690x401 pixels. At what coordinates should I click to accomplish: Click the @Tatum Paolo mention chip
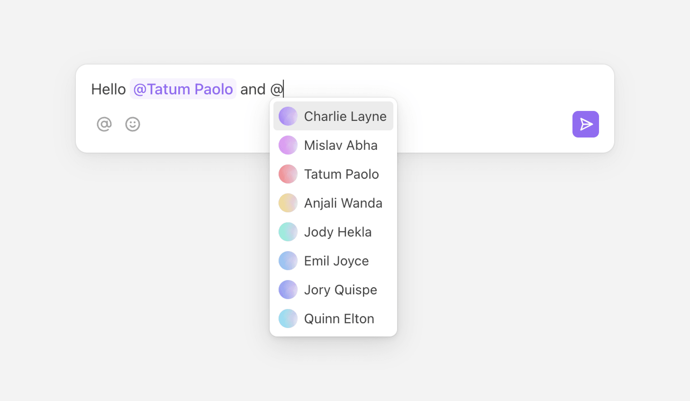point(183,89)
